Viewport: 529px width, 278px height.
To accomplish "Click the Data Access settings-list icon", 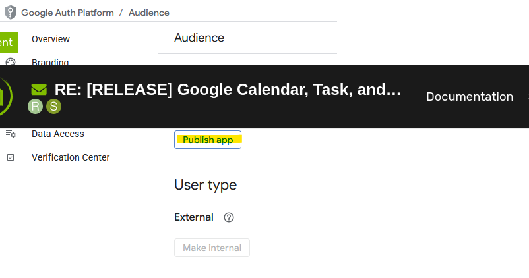I will pyautogui.click(x=11, y=134).
